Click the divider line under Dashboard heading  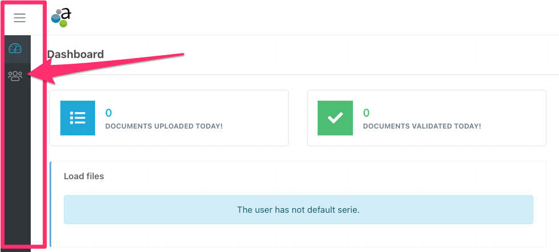pos(303,74)
